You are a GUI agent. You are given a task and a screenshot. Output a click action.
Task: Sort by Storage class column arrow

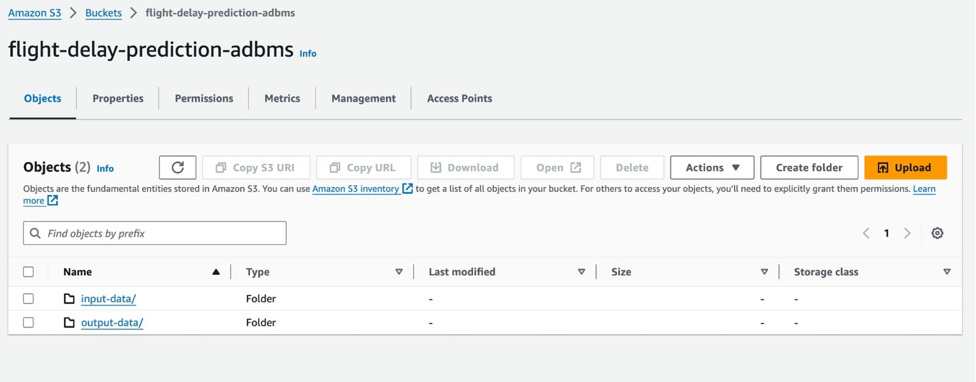point(947,272)
